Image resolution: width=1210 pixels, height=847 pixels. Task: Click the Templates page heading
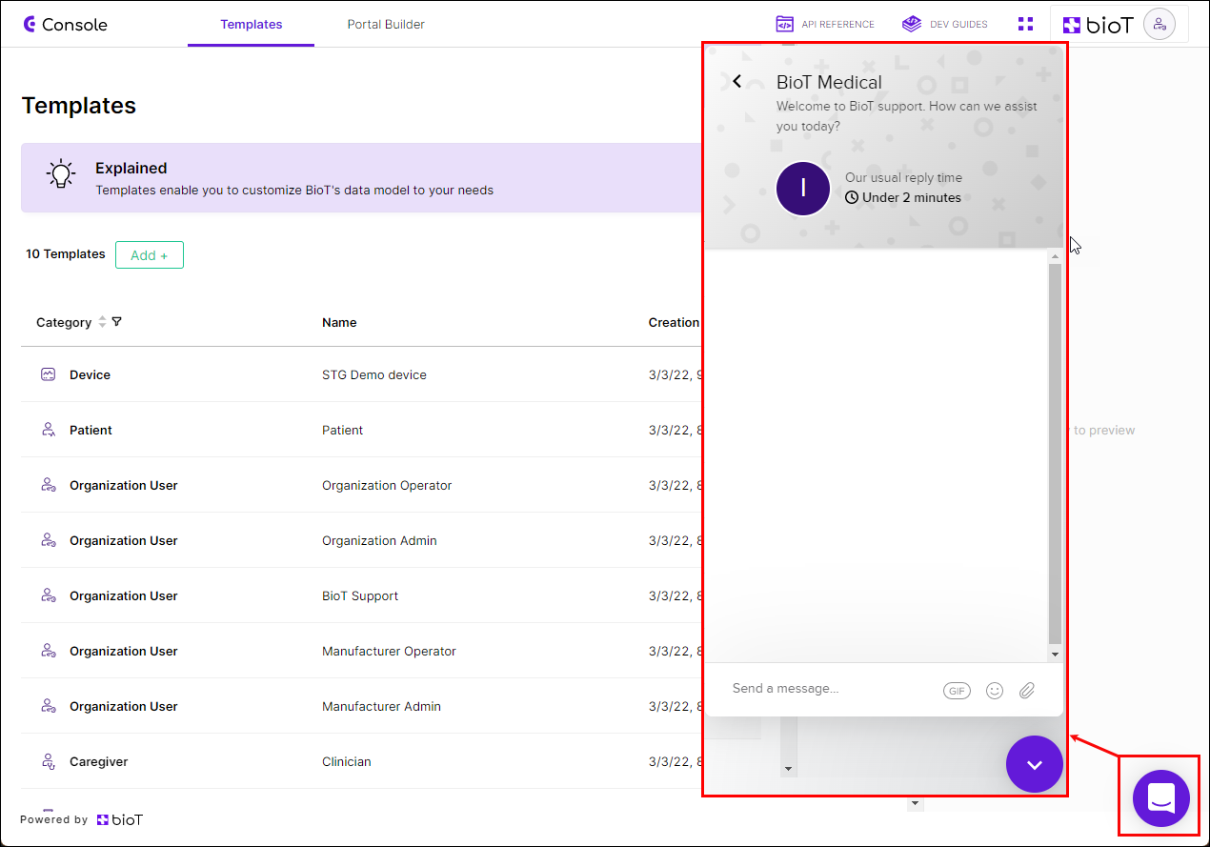[x=79, y=106]
